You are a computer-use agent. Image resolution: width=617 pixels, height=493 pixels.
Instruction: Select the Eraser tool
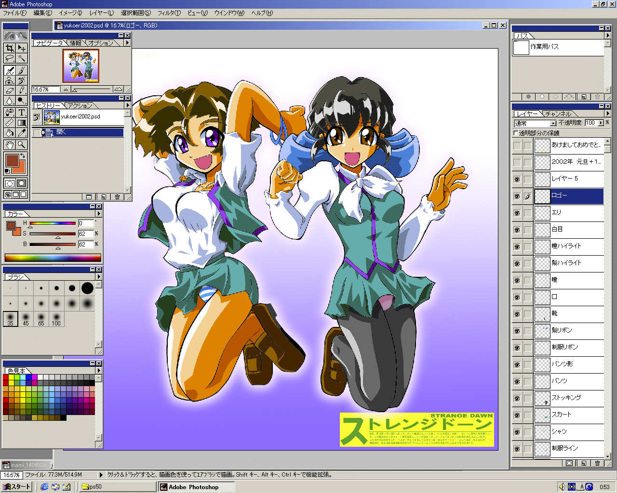click(x=10, y=91)
